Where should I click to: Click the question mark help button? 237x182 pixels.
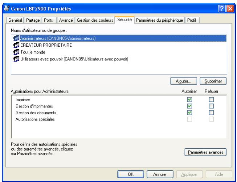222,9
